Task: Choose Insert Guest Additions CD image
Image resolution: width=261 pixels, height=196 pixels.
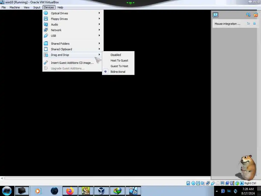Action: pyautogui.click(x=73, y=63)
